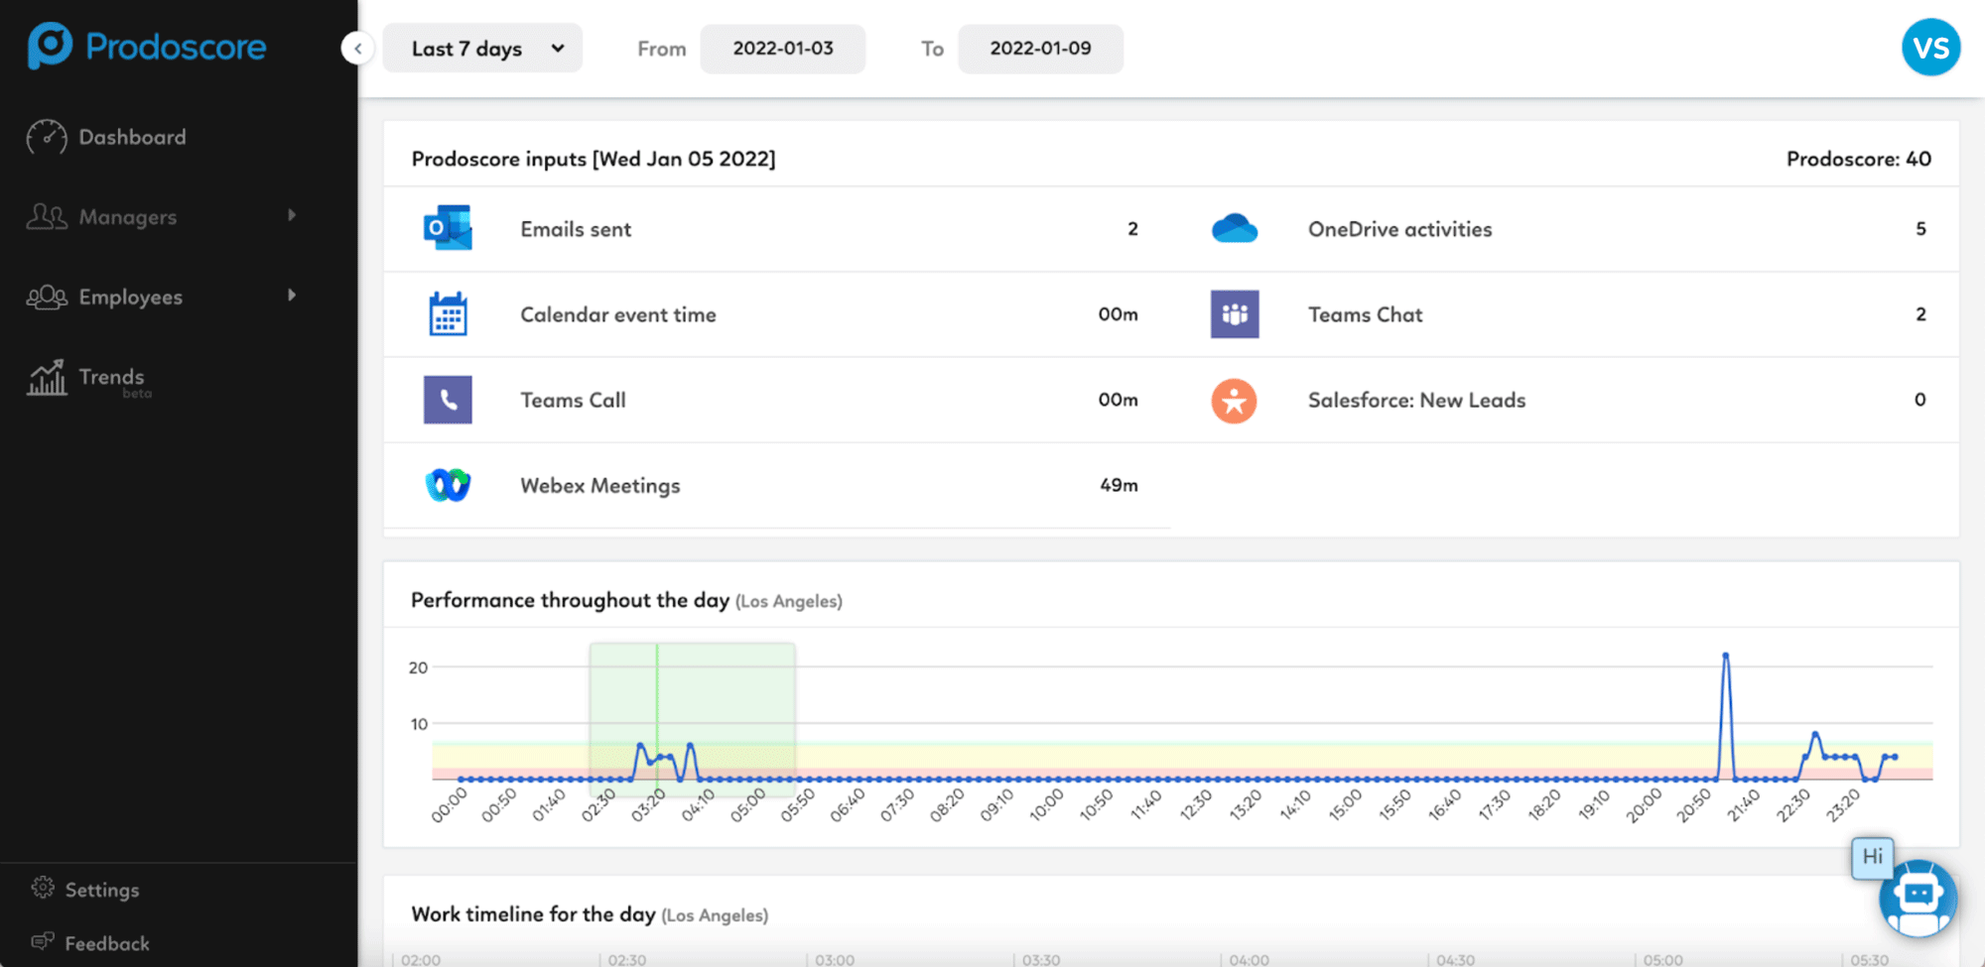Click the To date field
The image size is (1985, 967).
(x=1040, y=49)
